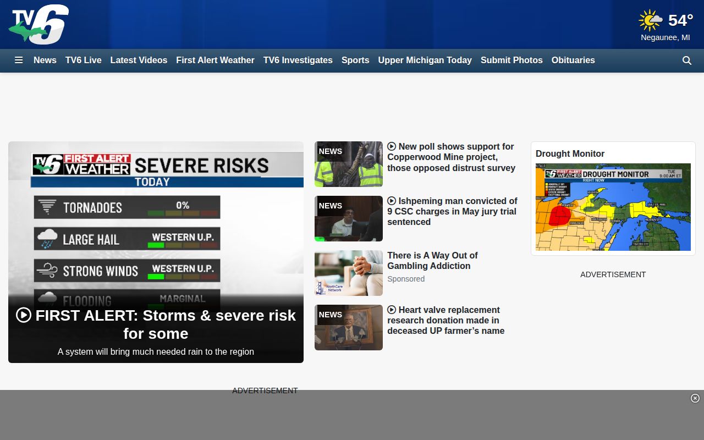Play the FIRST ALERT storms video

24,315
